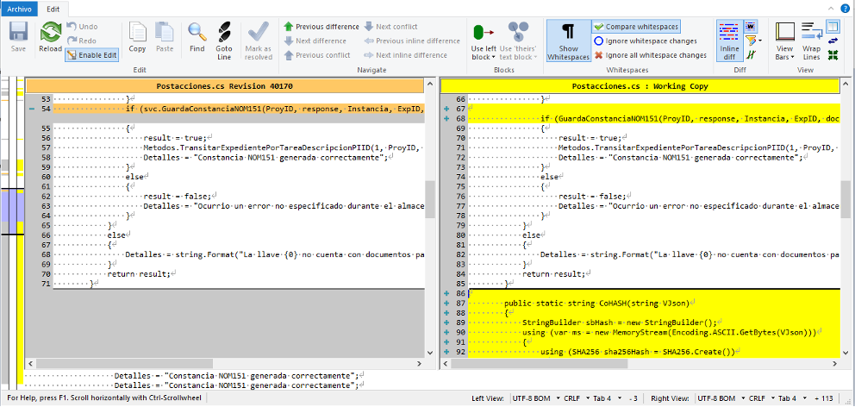Select Ignore all whitespace changes

point(650,54)
